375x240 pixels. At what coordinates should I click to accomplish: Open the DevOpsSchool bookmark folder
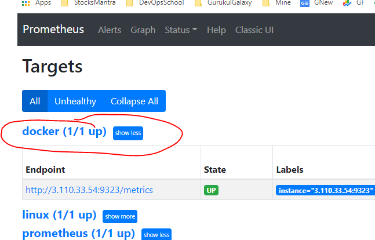[x=155, y=3]
